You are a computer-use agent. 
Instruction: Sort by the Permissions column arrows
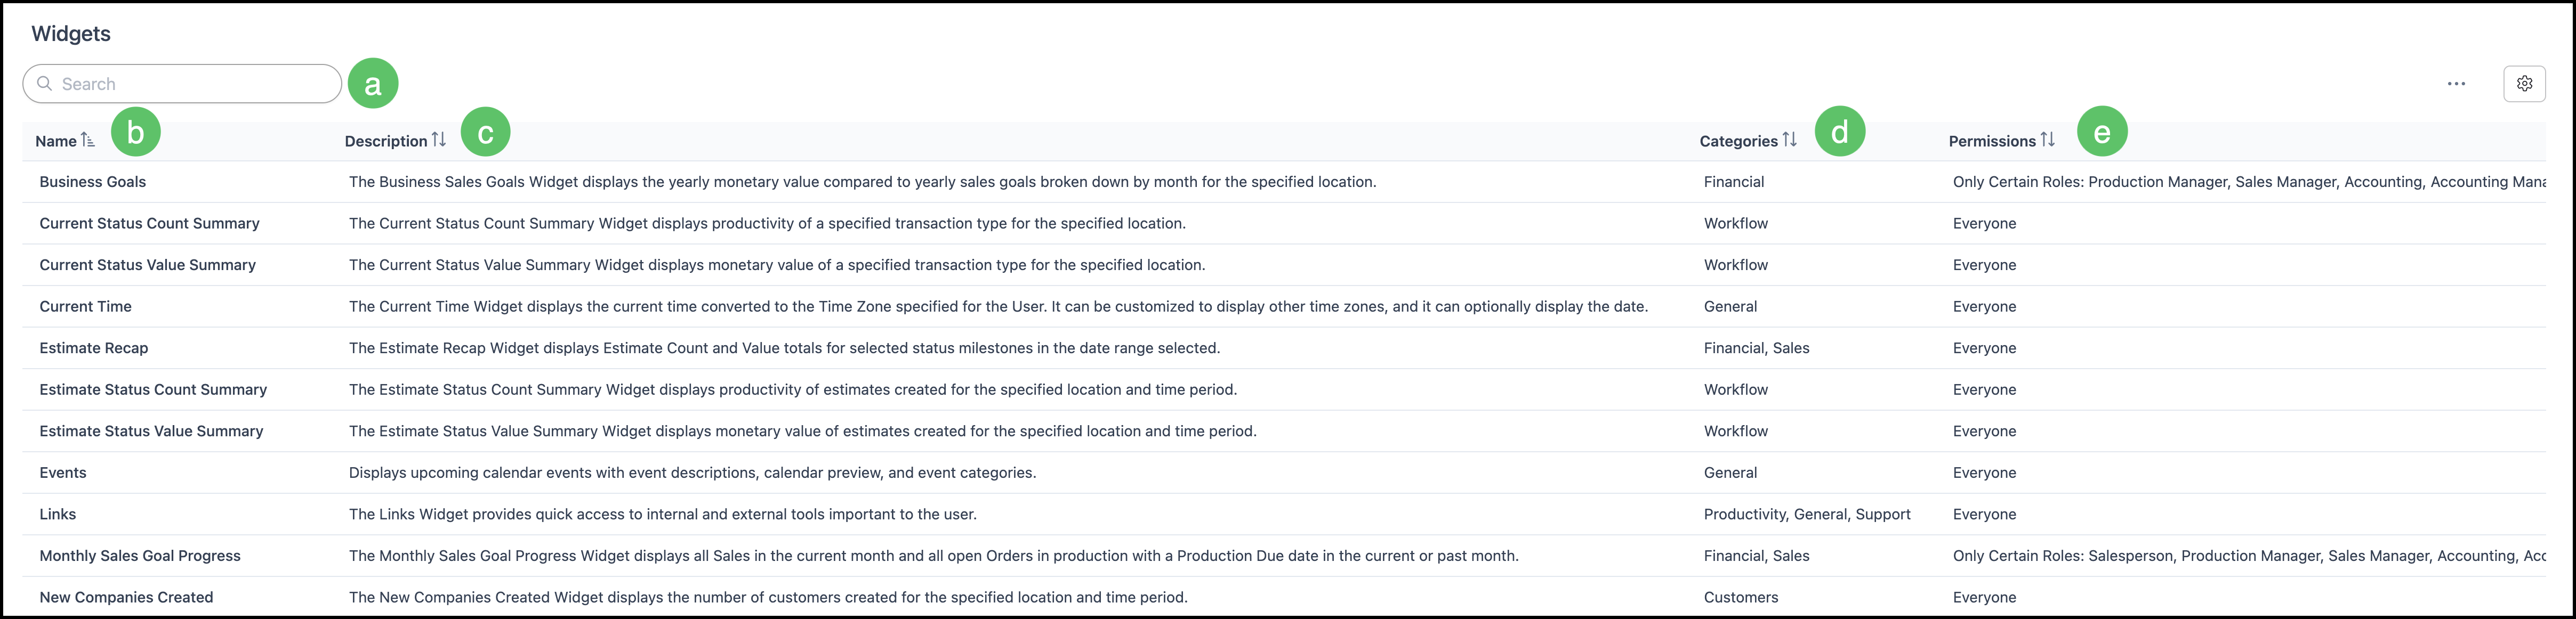coord(2047,140)
